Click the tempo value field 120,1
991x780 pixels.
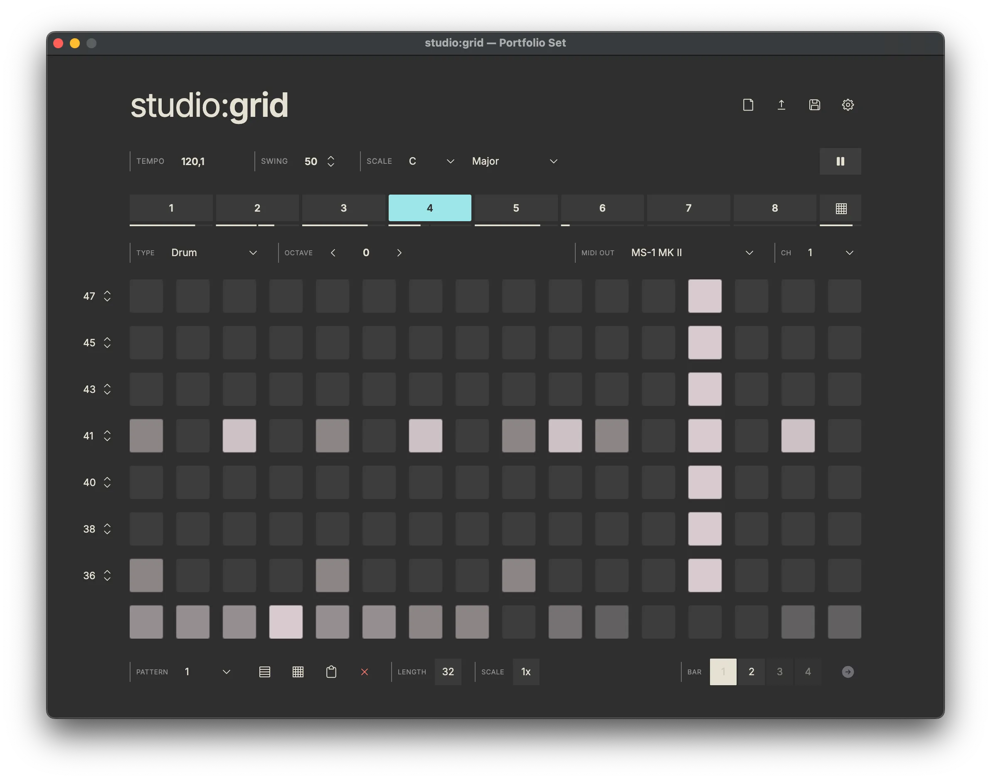(193, 161)
